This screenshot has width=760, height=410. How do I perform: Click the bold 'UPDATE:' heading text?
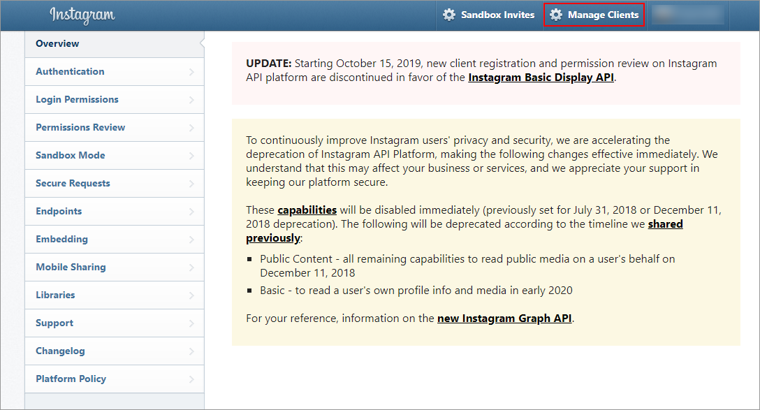pyautogui.click(x=268, y=64)
